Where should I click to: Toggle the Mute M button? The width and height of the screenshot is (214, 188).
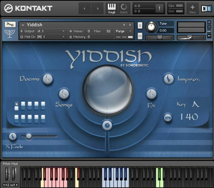(x=140, y=36)
